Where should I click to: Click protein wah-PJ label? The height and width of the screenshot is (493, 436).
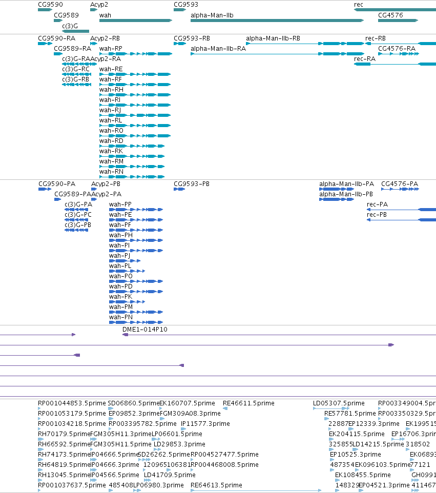click(x=120, y=256)
